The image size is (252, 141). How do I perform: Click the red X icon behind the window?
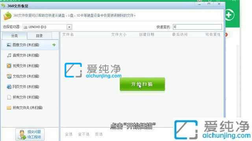point(226,34)
